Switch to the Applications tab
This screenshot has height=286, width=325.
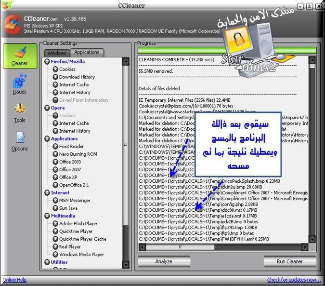click(x=87, y=52)
